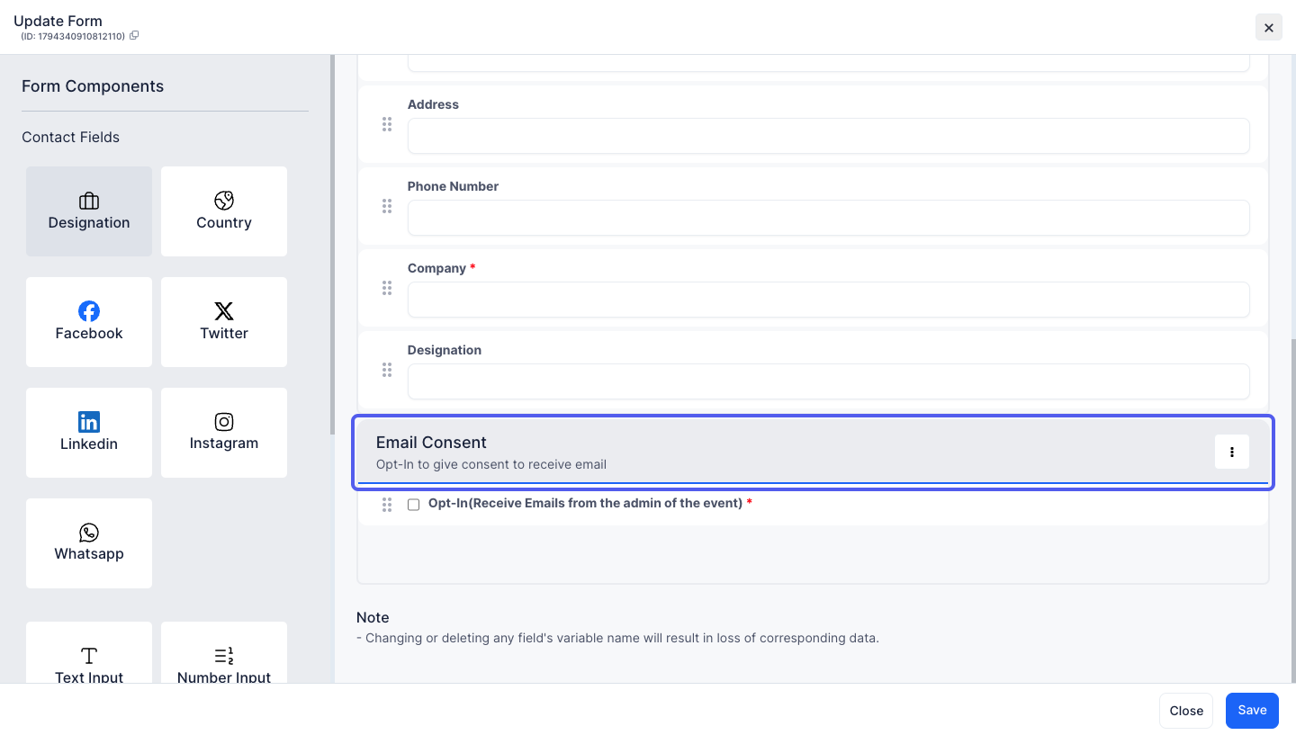The height and width of the screenshot is (753, 1296).
Task: Focus the Company text field
Action: click(829, 300)
